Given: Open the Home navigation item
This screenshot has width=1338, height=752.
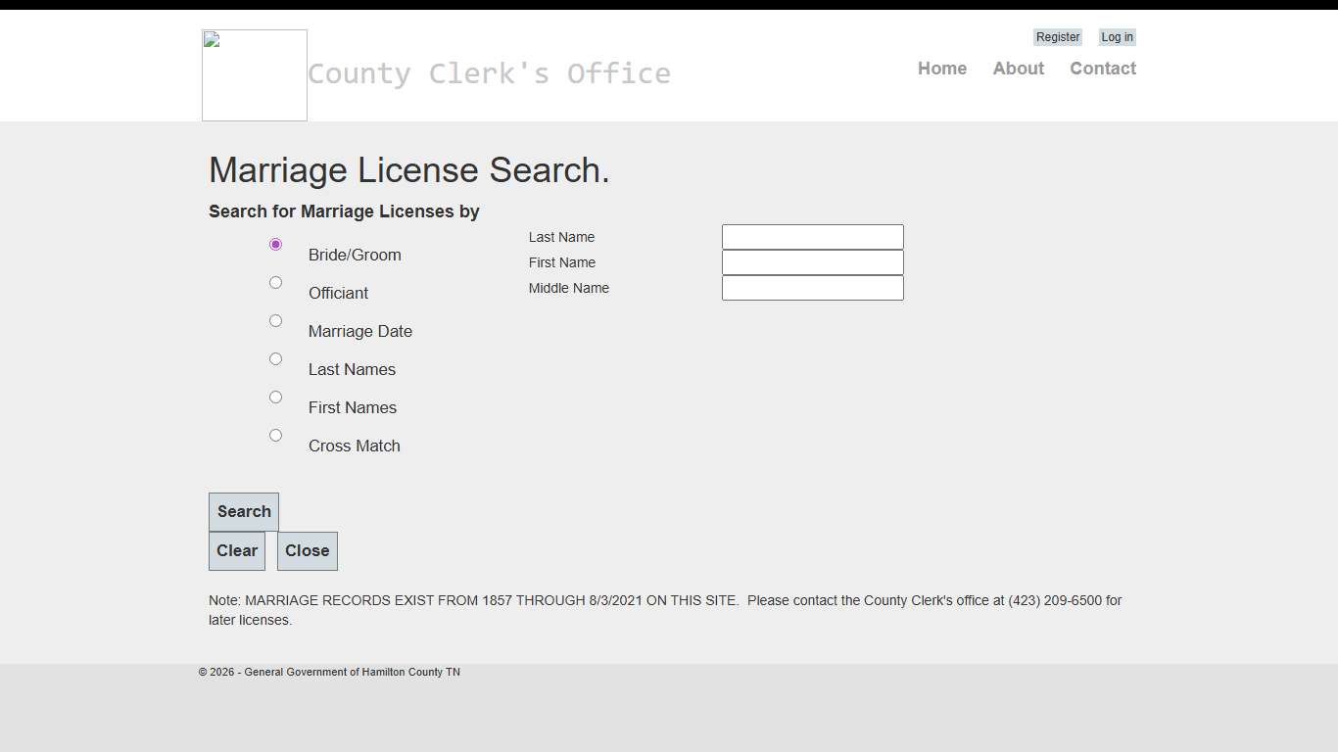Looking at the screenshot, I should coord(941,69).
